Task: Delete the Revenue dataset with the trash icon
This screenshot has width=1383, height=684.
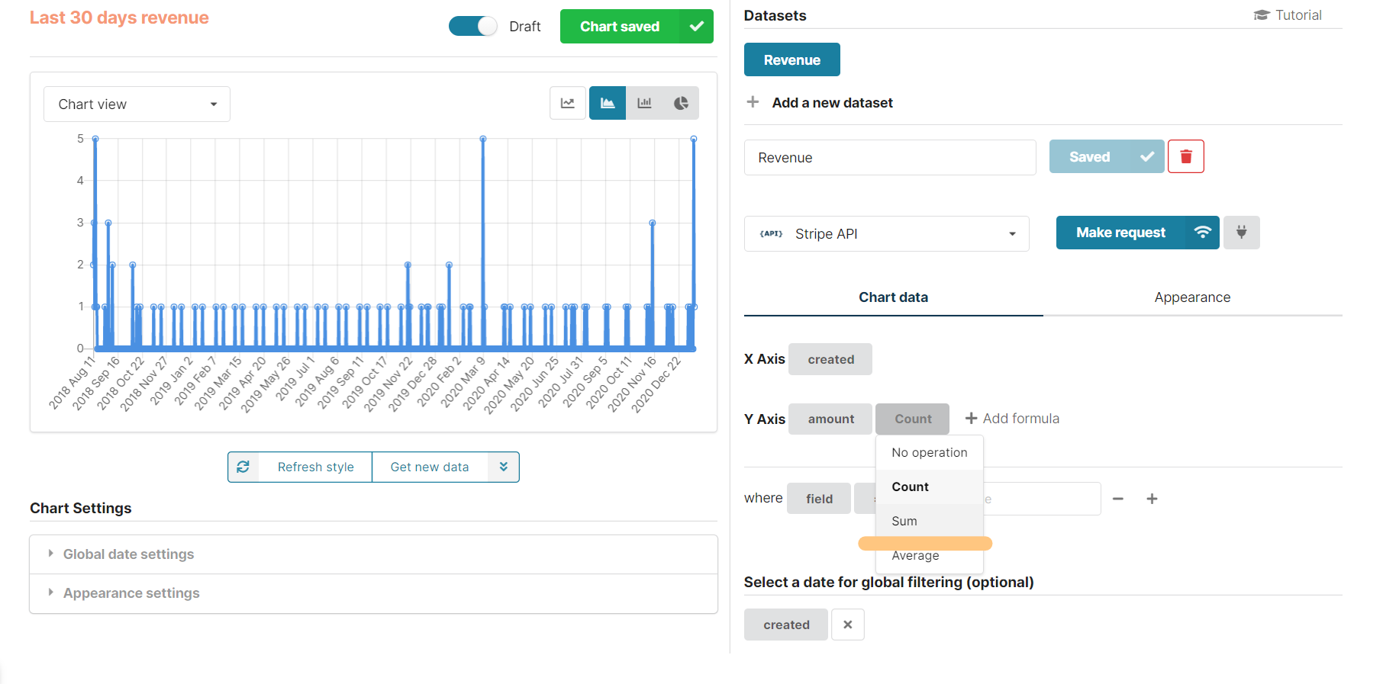Action: point(1185,156)
